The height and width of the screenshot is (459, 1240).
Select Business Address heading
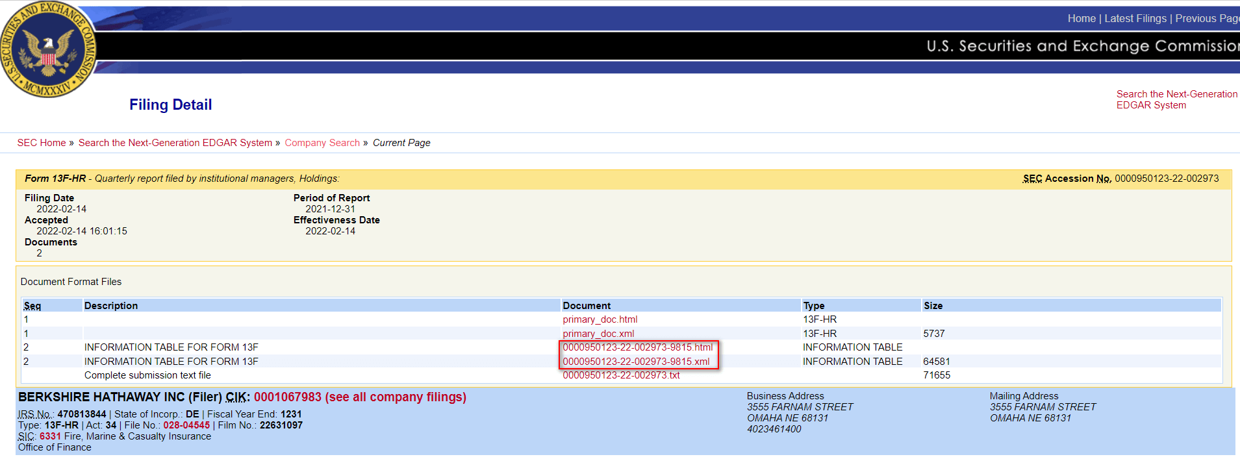click(785, 396)
